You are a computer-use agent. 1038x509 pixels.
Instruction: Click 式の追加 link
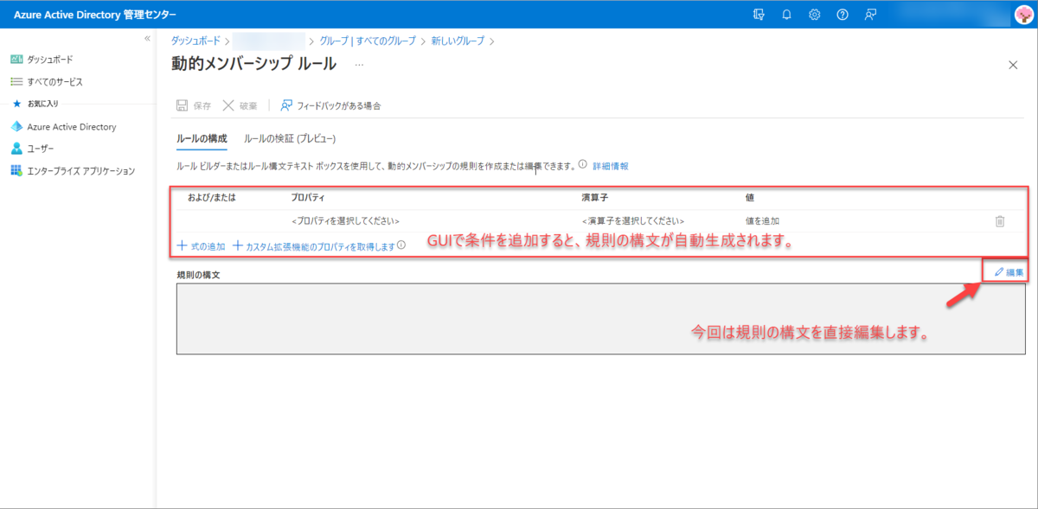click(201, 246)
